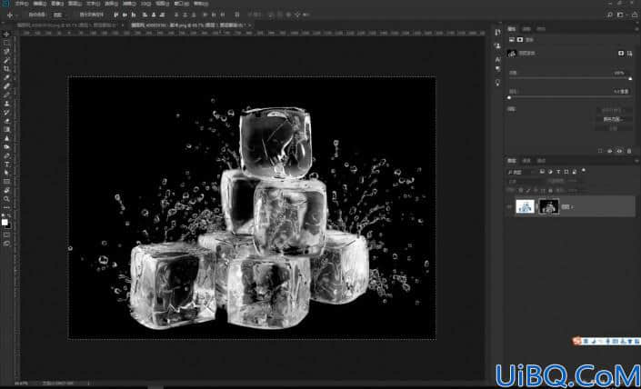Image resolution: width=641 pixels, height=389 pixels.
Task: Select the Rectangle shape tool
Action: (6, 182)
